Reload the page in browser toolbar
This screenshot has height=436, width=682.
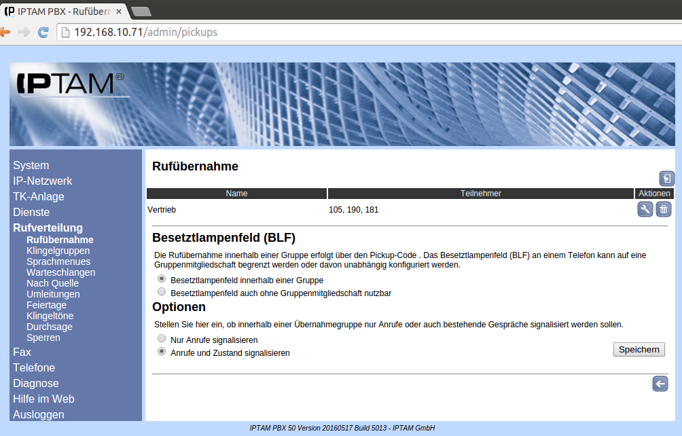click(43, 32)
